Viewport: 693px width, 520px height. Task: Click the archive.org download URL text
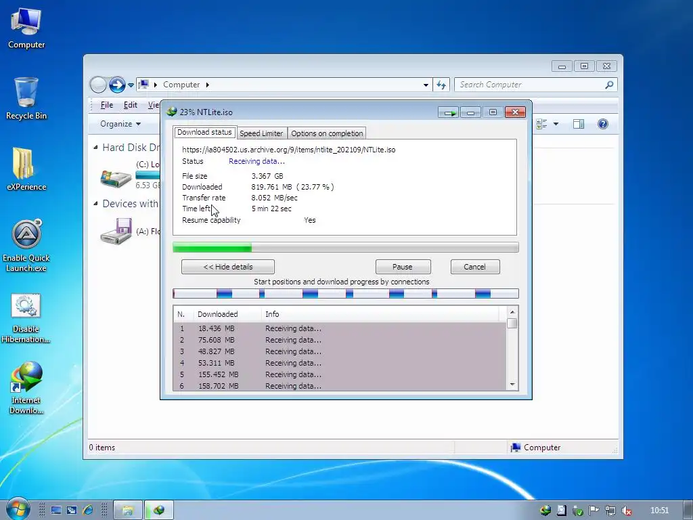[x=288, y=150]
